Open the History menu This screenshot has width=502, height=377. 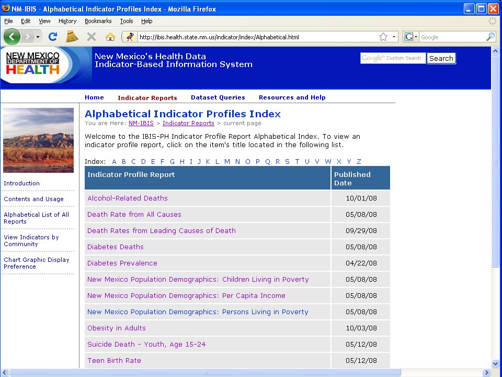[x=67, y=21]
